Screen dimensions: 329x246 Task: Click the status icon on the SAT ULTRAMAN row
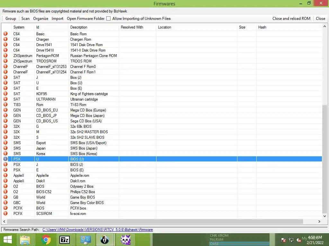click(5, 99)
